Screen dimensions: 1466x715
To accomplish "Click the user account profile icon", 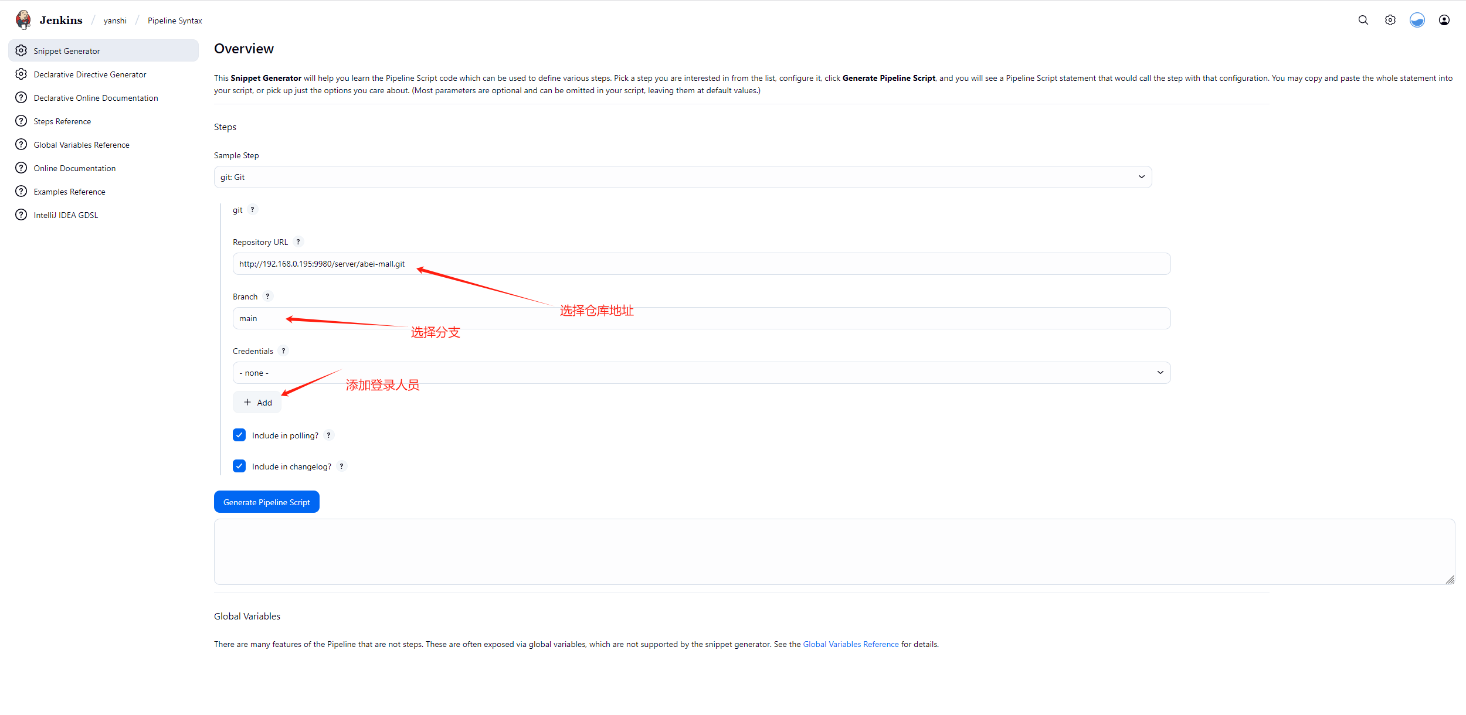I will (x=1444, y=20).
